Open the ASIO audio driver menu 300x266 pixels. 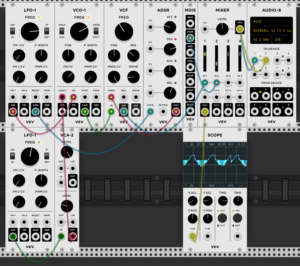[x=271, y=21]
